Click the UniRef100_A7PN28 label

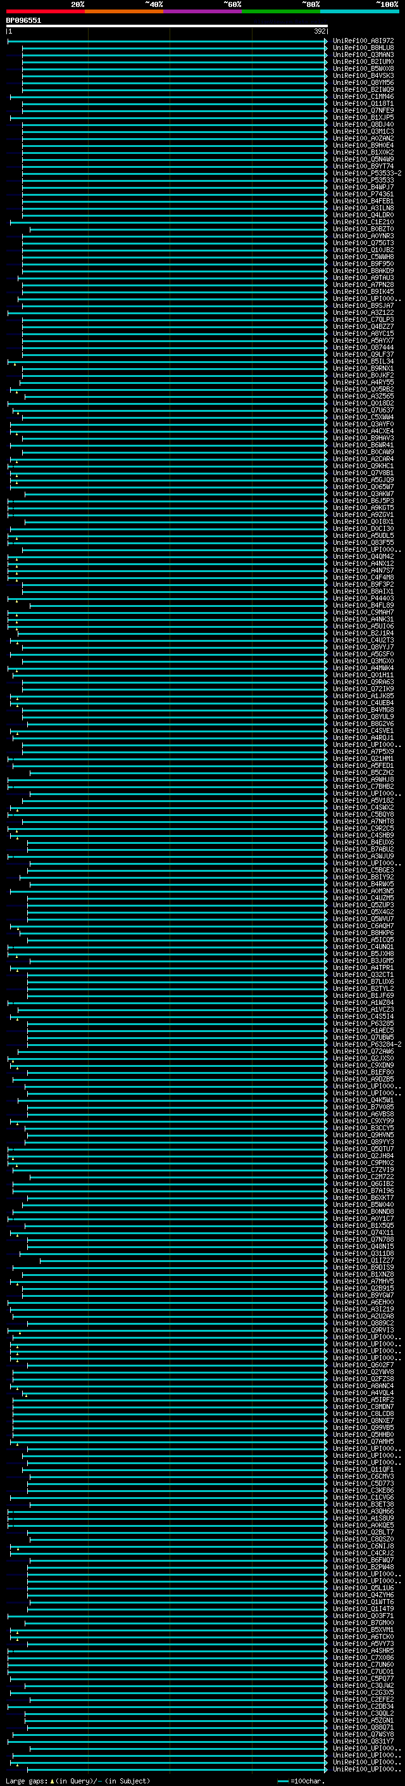point(363,285)
